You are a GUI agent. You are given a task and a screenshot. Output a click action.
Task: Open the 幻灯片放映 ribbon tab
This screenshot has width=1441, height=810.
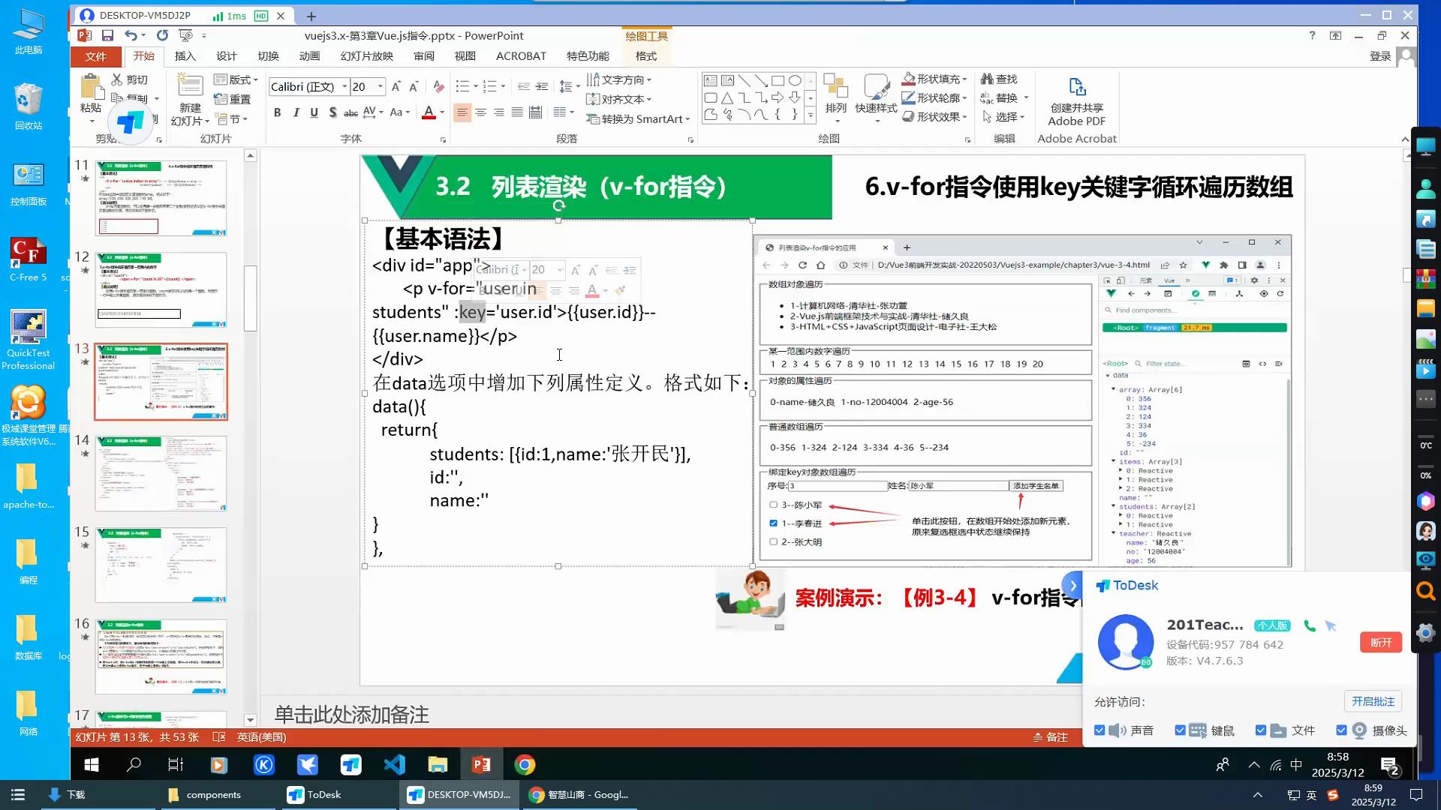(366, 56)
